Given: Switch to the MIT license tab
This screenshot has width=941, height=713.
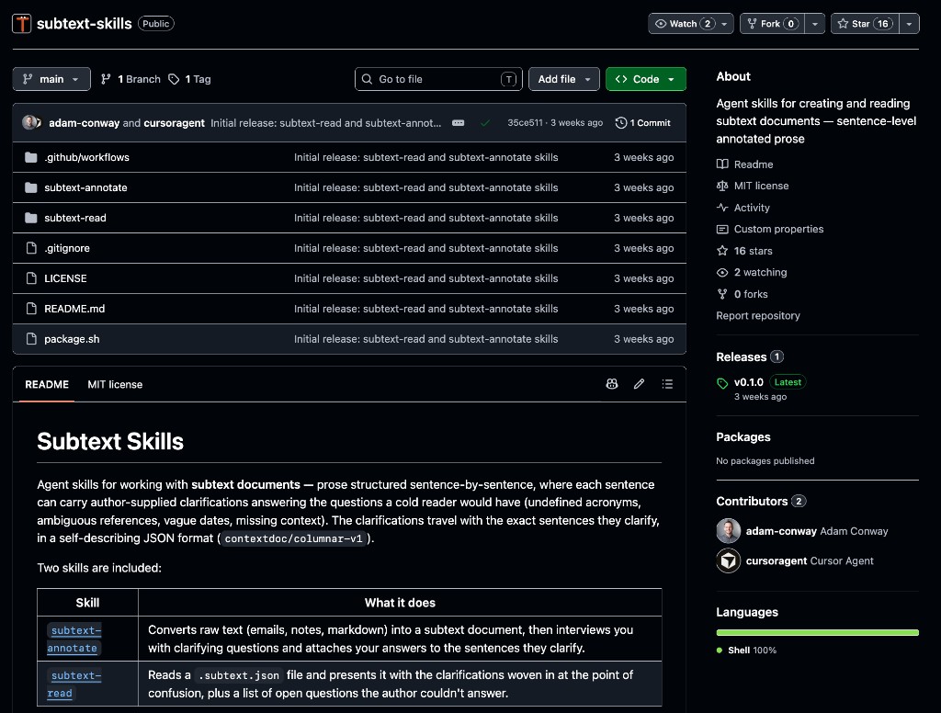Looking at the screenshot, I should (115, 384).
